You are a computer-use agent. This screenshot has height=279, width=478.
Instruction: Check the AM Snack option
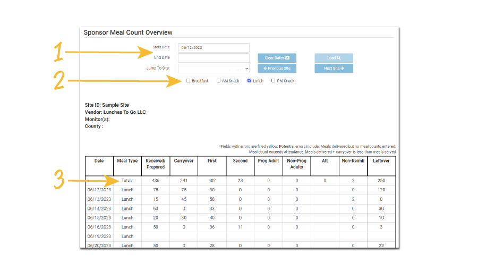(218, 81)
